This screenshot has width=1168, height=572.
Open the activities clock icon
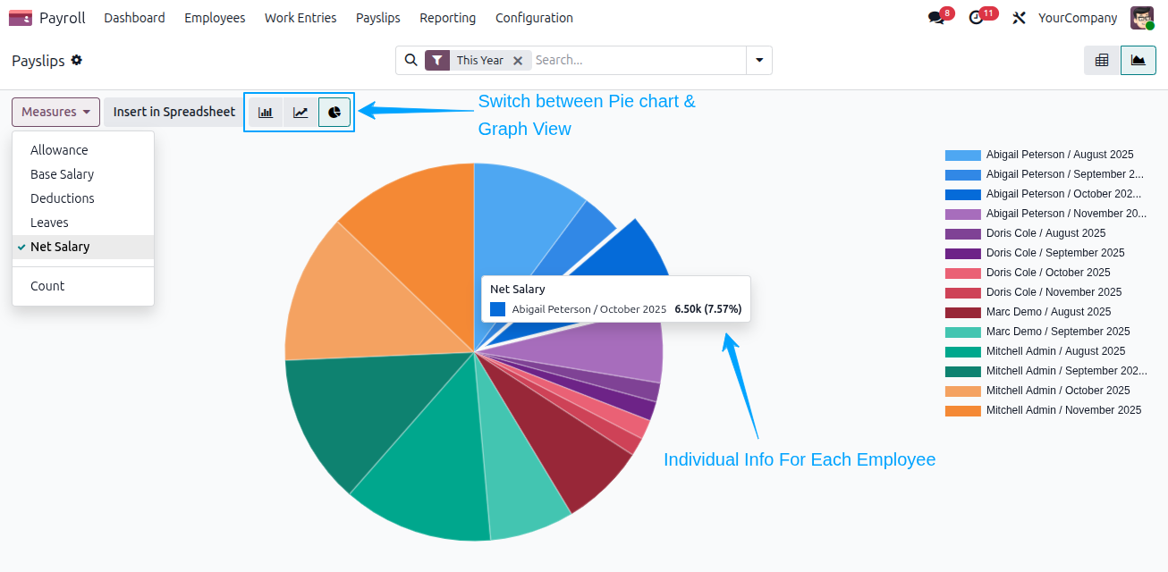(x=976, y=18)
